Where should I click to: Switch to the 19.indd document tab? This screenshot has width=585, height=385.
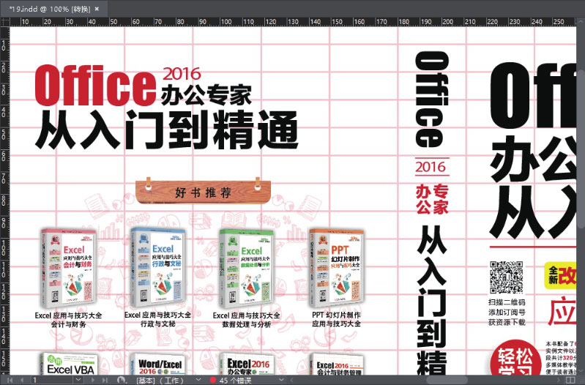50,10
